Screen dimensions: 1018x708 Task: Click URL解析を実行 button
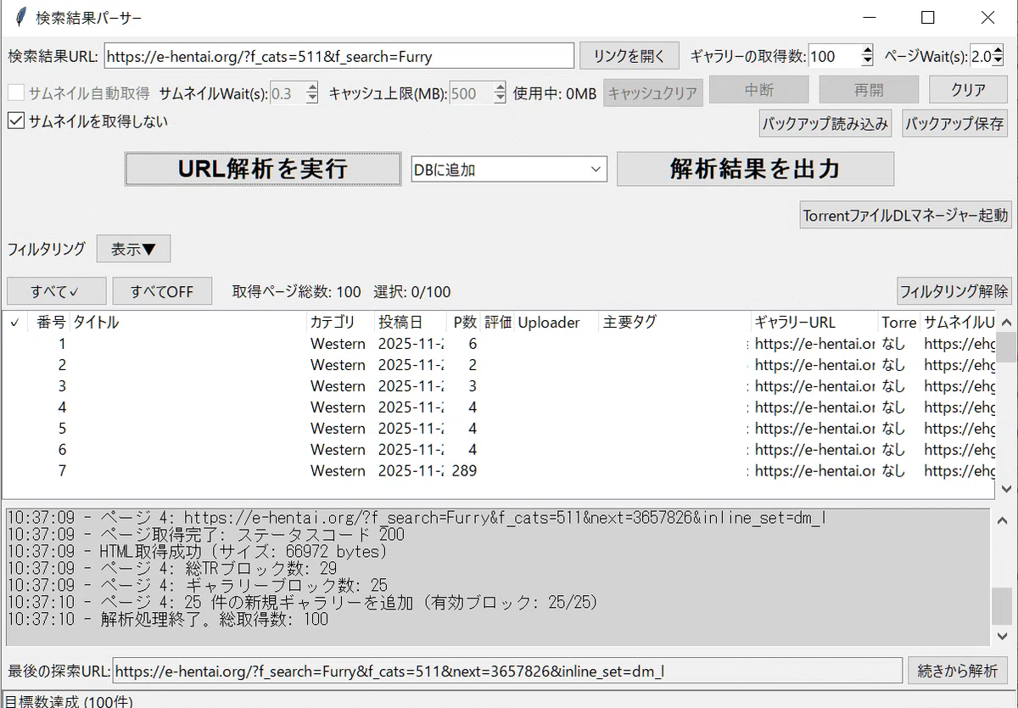click(263, 169)
